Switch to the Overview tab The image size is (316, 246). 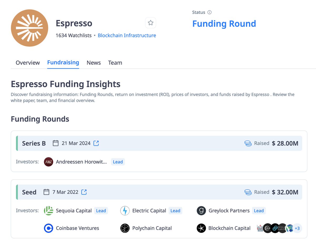tap(28, 63)
